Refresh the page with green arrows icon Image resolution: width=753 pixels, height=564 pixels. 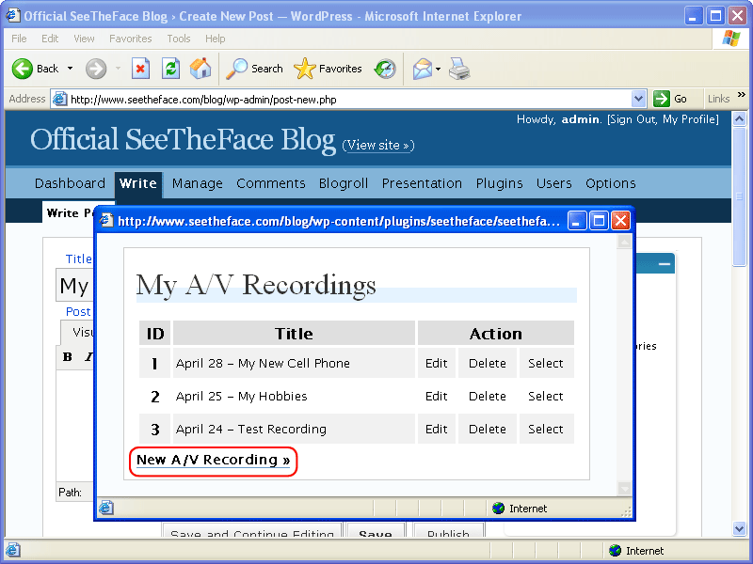[x=170, y=69]
